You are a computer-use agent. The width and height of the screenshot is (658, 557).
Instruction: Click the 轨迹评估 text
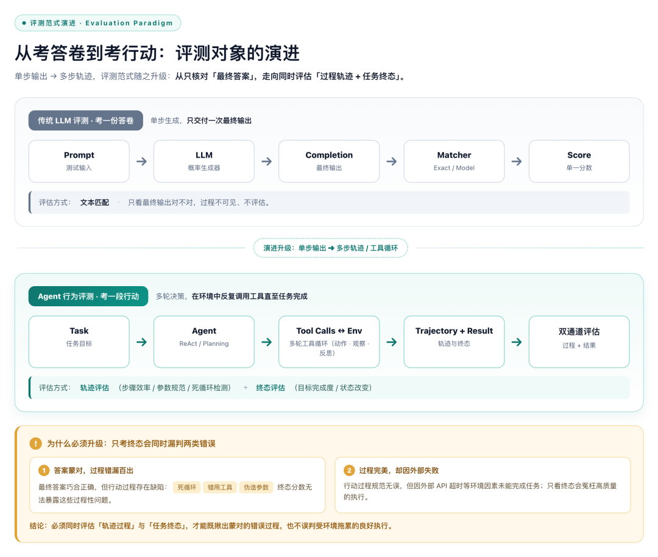pyautogui.click(x=94, y=388)
